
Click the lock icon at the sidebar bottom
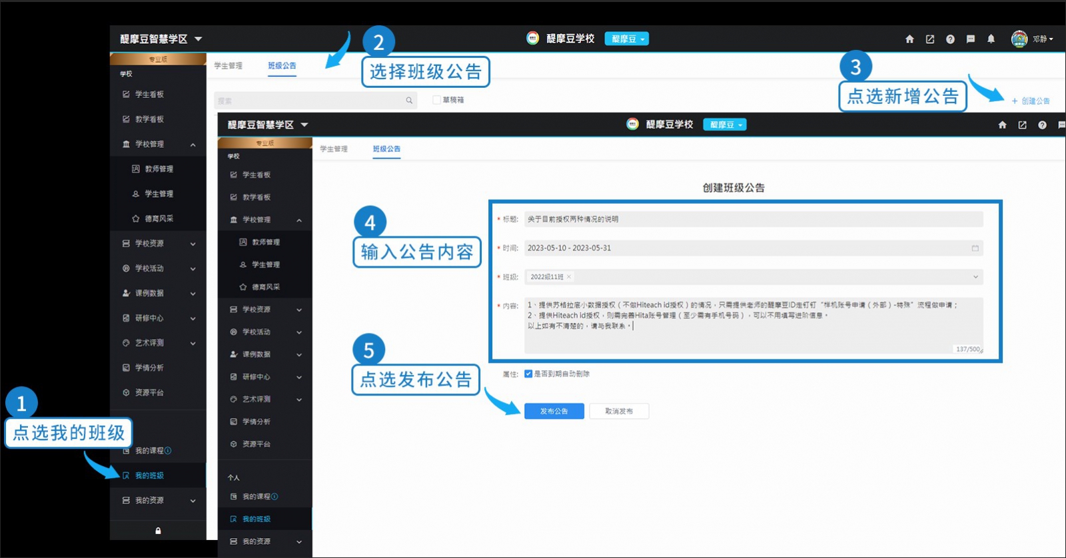click(x=158, y=531)
